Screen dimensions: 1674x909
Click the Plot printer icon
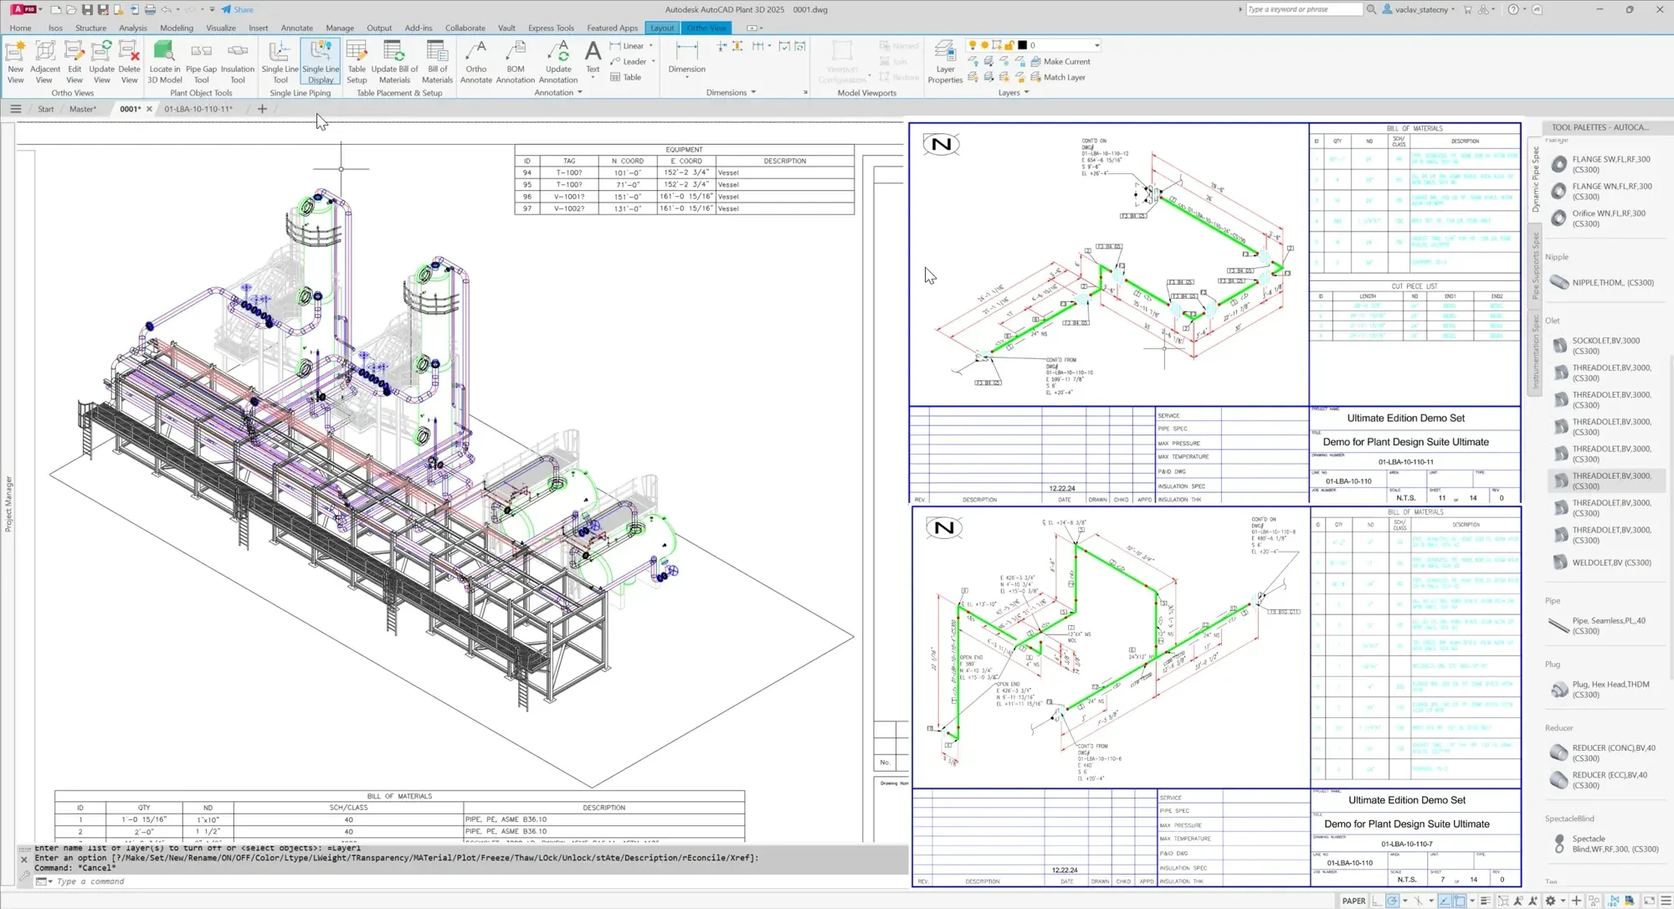[x=150, y=9]
